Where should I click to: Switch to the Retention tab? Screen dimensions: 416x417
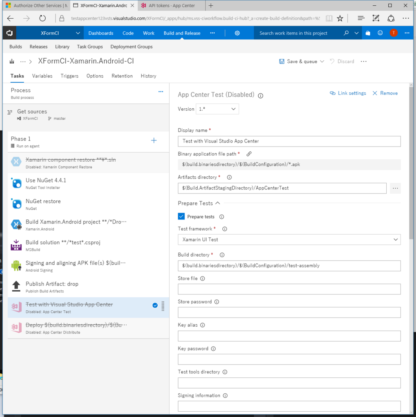point(122,76)
